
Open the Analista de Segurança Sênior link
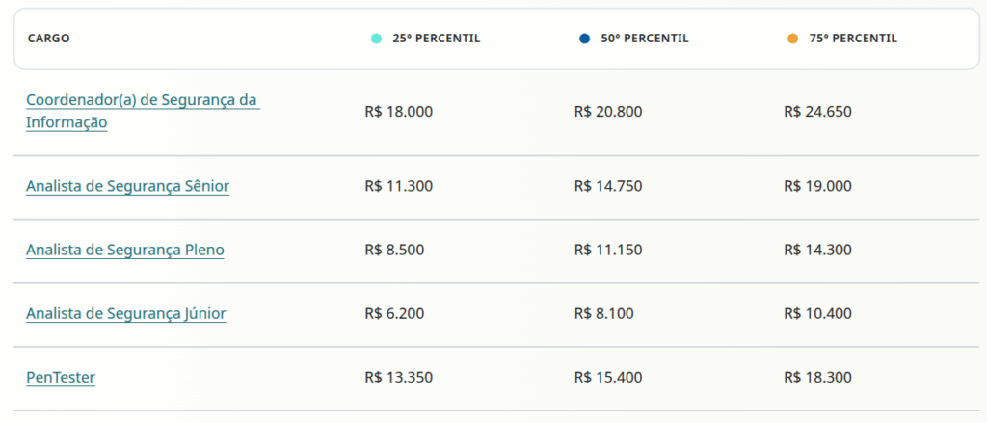(127, 186)
